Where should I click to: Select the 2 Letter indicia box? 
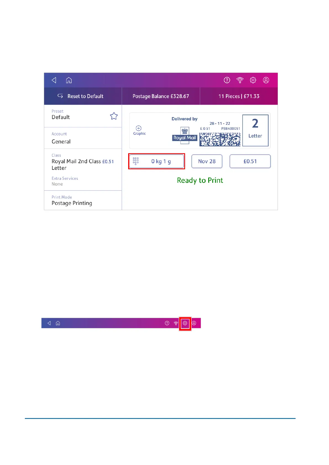pos(255,130)
